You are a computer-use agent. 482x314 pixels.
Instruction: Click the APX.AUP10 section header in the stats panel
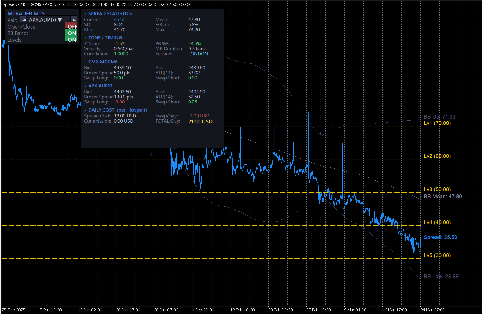tap(100, 86)
